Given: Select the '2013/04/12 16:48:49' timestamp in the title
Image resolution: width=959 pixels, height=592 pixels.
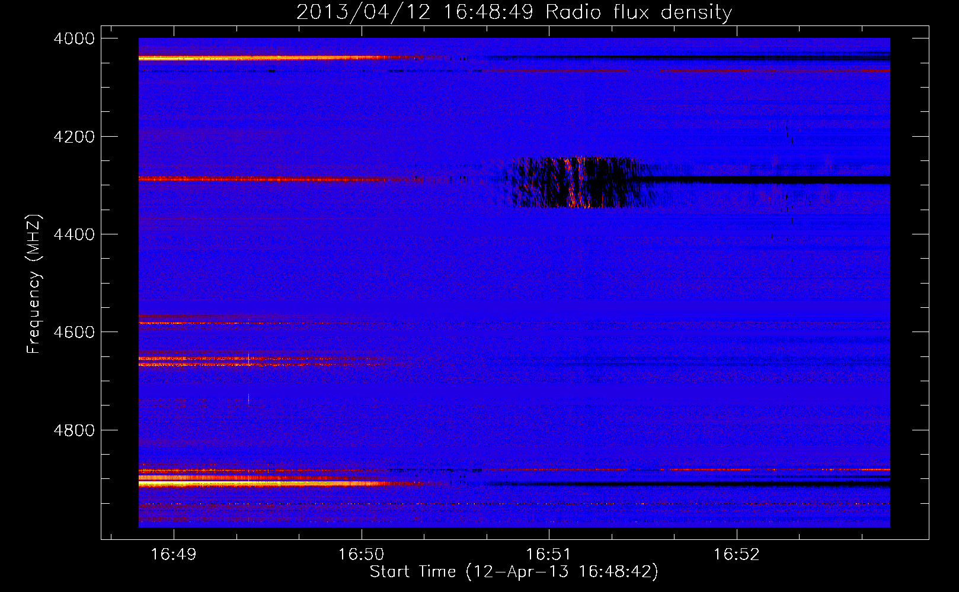Looking at the screenshot, I should coord(415,12).
